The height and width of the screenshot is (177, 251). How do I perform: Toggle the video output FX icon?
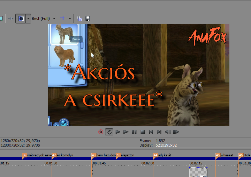11,19
